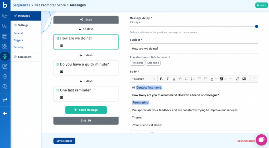Insert an image in the body
Image resolution: width=269 pixels, height=148 pixels.
(x=244, y=79)
